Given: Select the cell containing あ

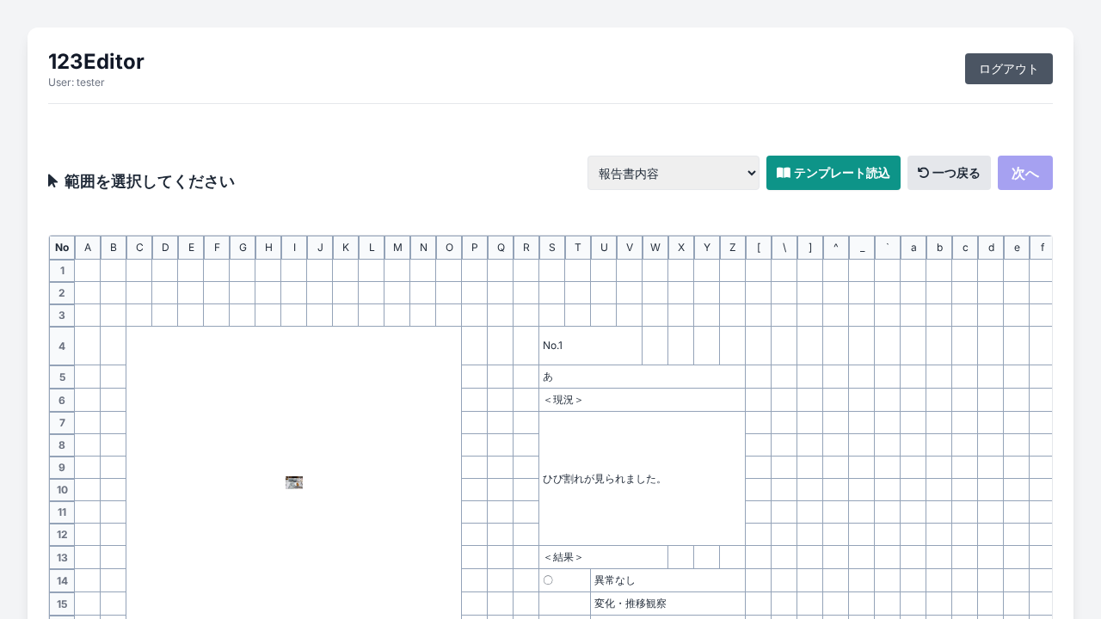Looking at the screenshot, I should point(642,377).
